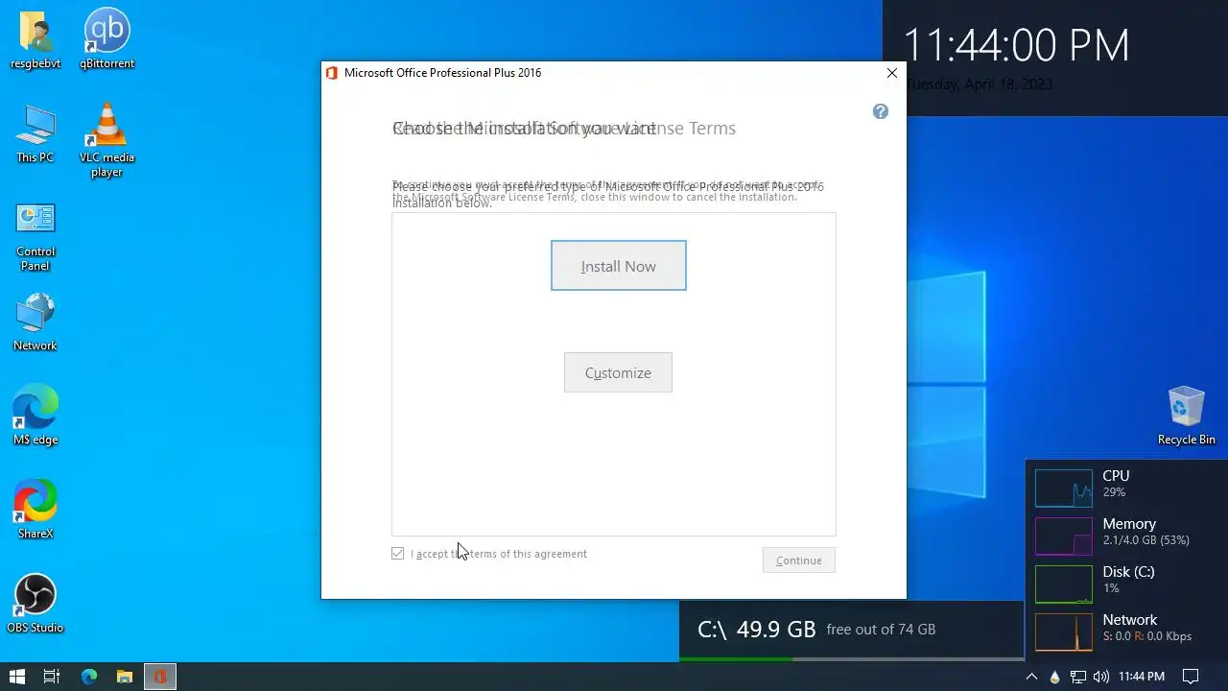Image resolution: width=1228 pixels, height=691 pixels.
Task: Launch VLC media player desktop shortcut
Action: [106, 140]
